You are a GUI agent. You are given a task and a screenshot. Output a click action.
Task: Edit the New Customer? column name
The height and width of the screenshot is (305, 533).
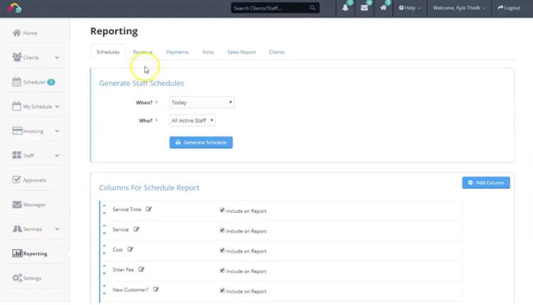click(x=156, y=289)
